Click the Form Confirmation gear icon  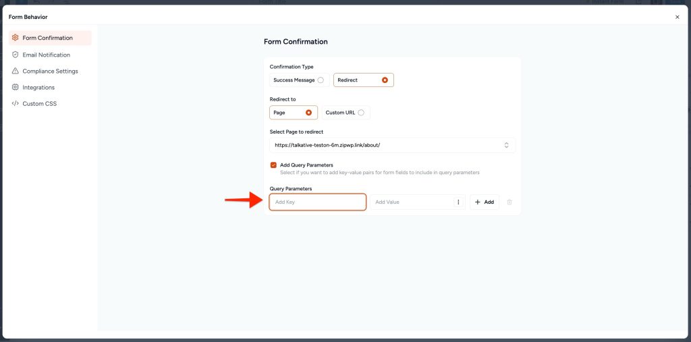pyautogui.click(x=16, y=38)
